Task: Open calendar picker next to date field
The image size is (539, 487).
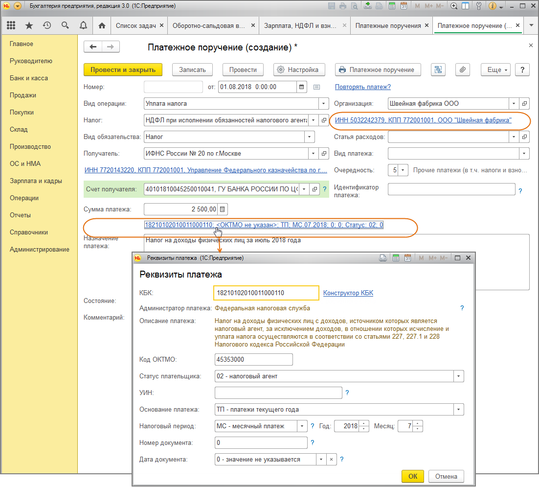Action: [302, 87]
